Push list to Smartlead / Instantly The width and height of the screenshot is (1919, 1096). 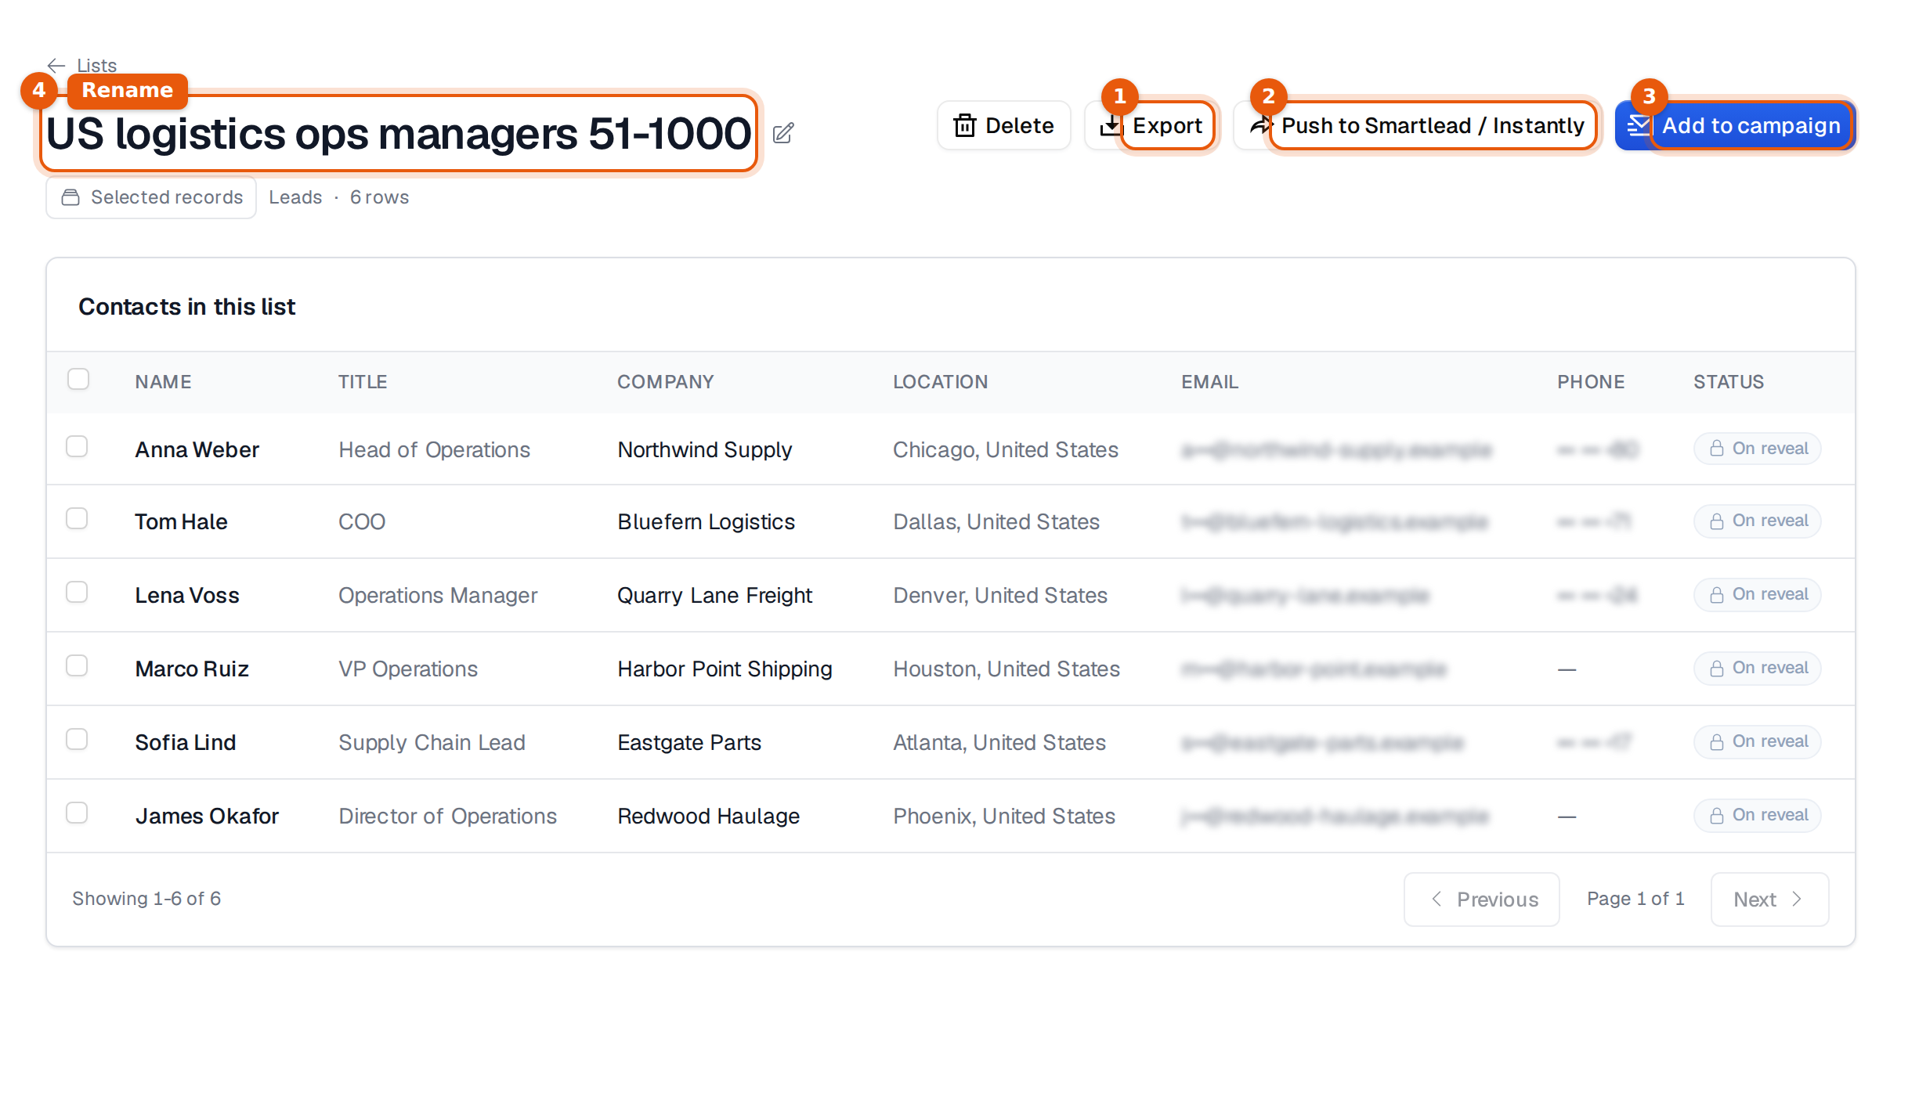[1416, 125]
